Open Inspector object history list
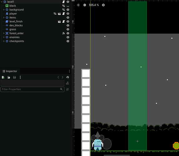Image resolution: width=179 pixels, height=156 pixels. [x=67, y=77]
